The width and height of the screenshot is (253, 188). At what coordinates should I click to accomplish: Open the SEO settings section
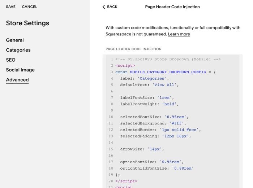pos(10,60)
